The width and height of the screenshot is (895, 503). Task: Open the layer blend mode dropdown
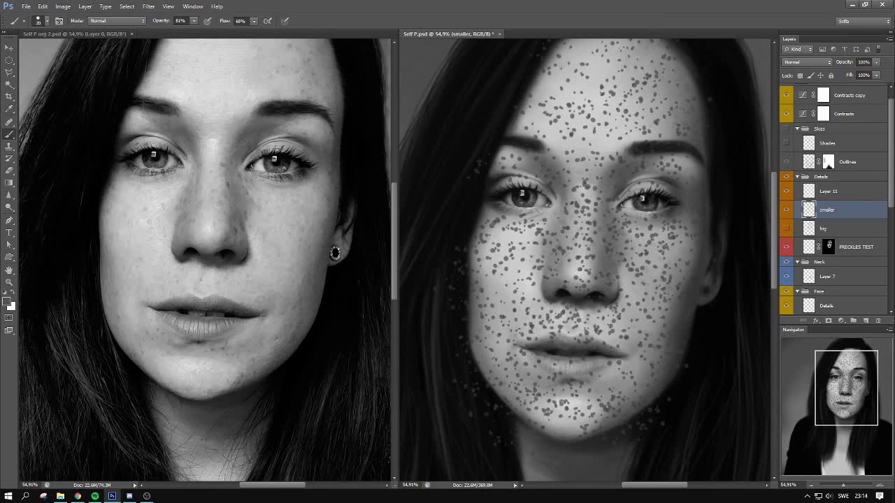point(808,62)
